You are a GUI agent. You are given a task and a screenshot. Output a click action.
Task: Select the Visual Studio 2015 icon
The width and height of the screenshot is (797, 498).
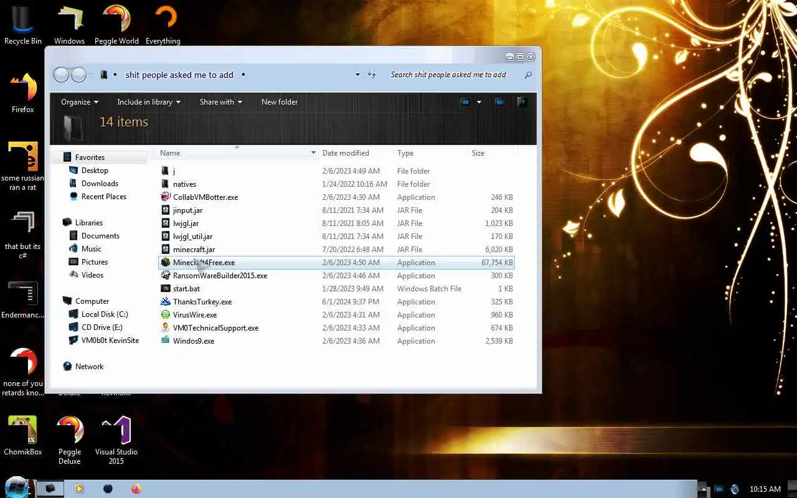(x=116, y=440)
